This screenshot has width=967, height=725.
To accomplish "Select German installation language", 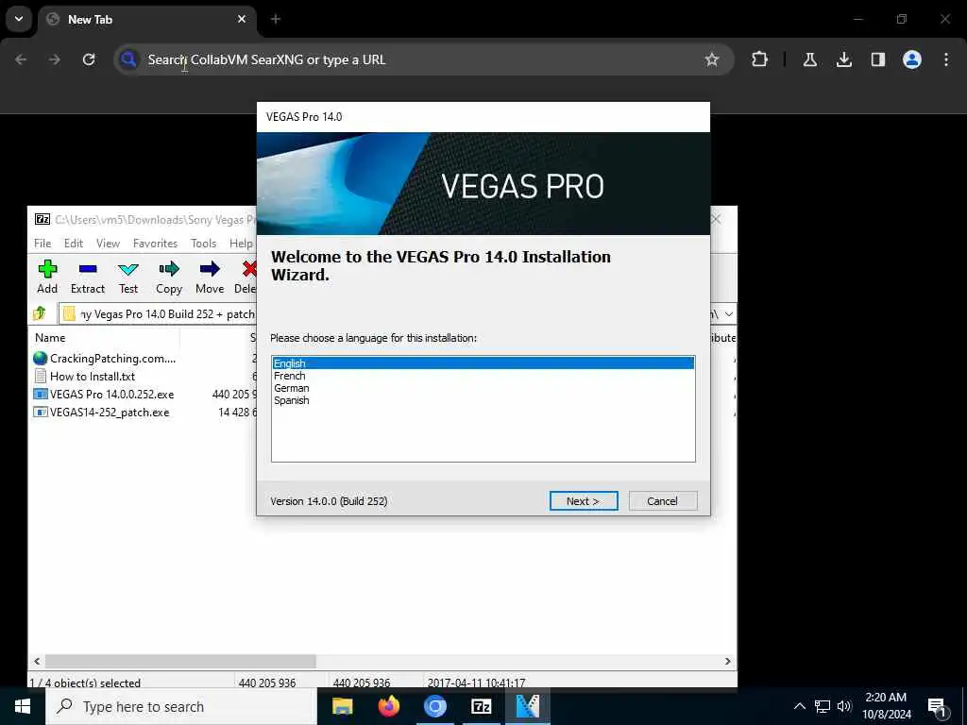I will click(483, 388).
